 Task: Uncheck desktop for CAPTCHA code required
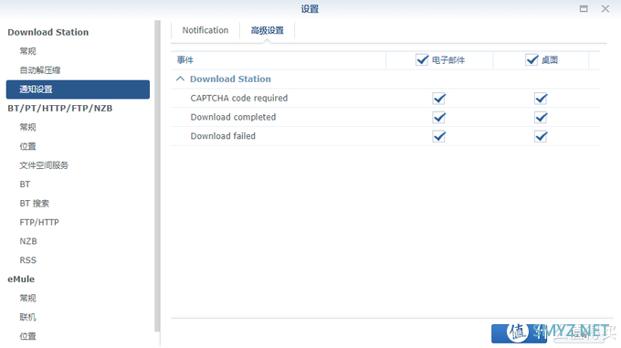(541, 98)
